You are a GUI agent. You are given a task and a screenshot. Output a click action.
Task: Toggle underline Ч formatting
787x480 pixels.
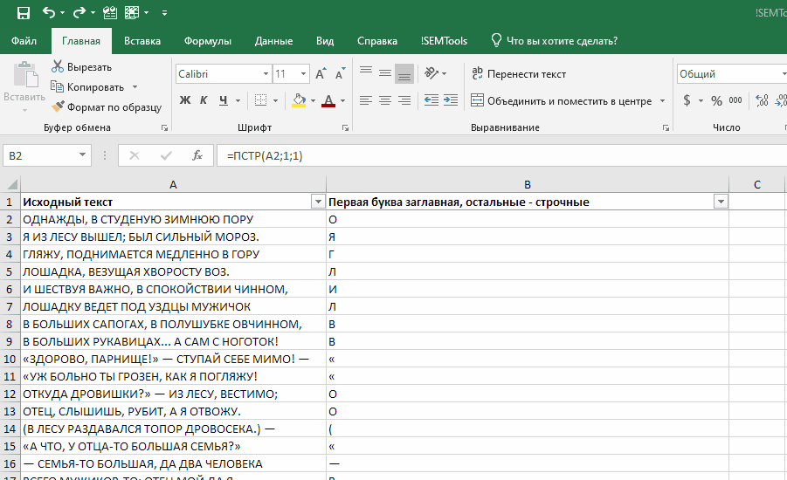pos(224,100)
